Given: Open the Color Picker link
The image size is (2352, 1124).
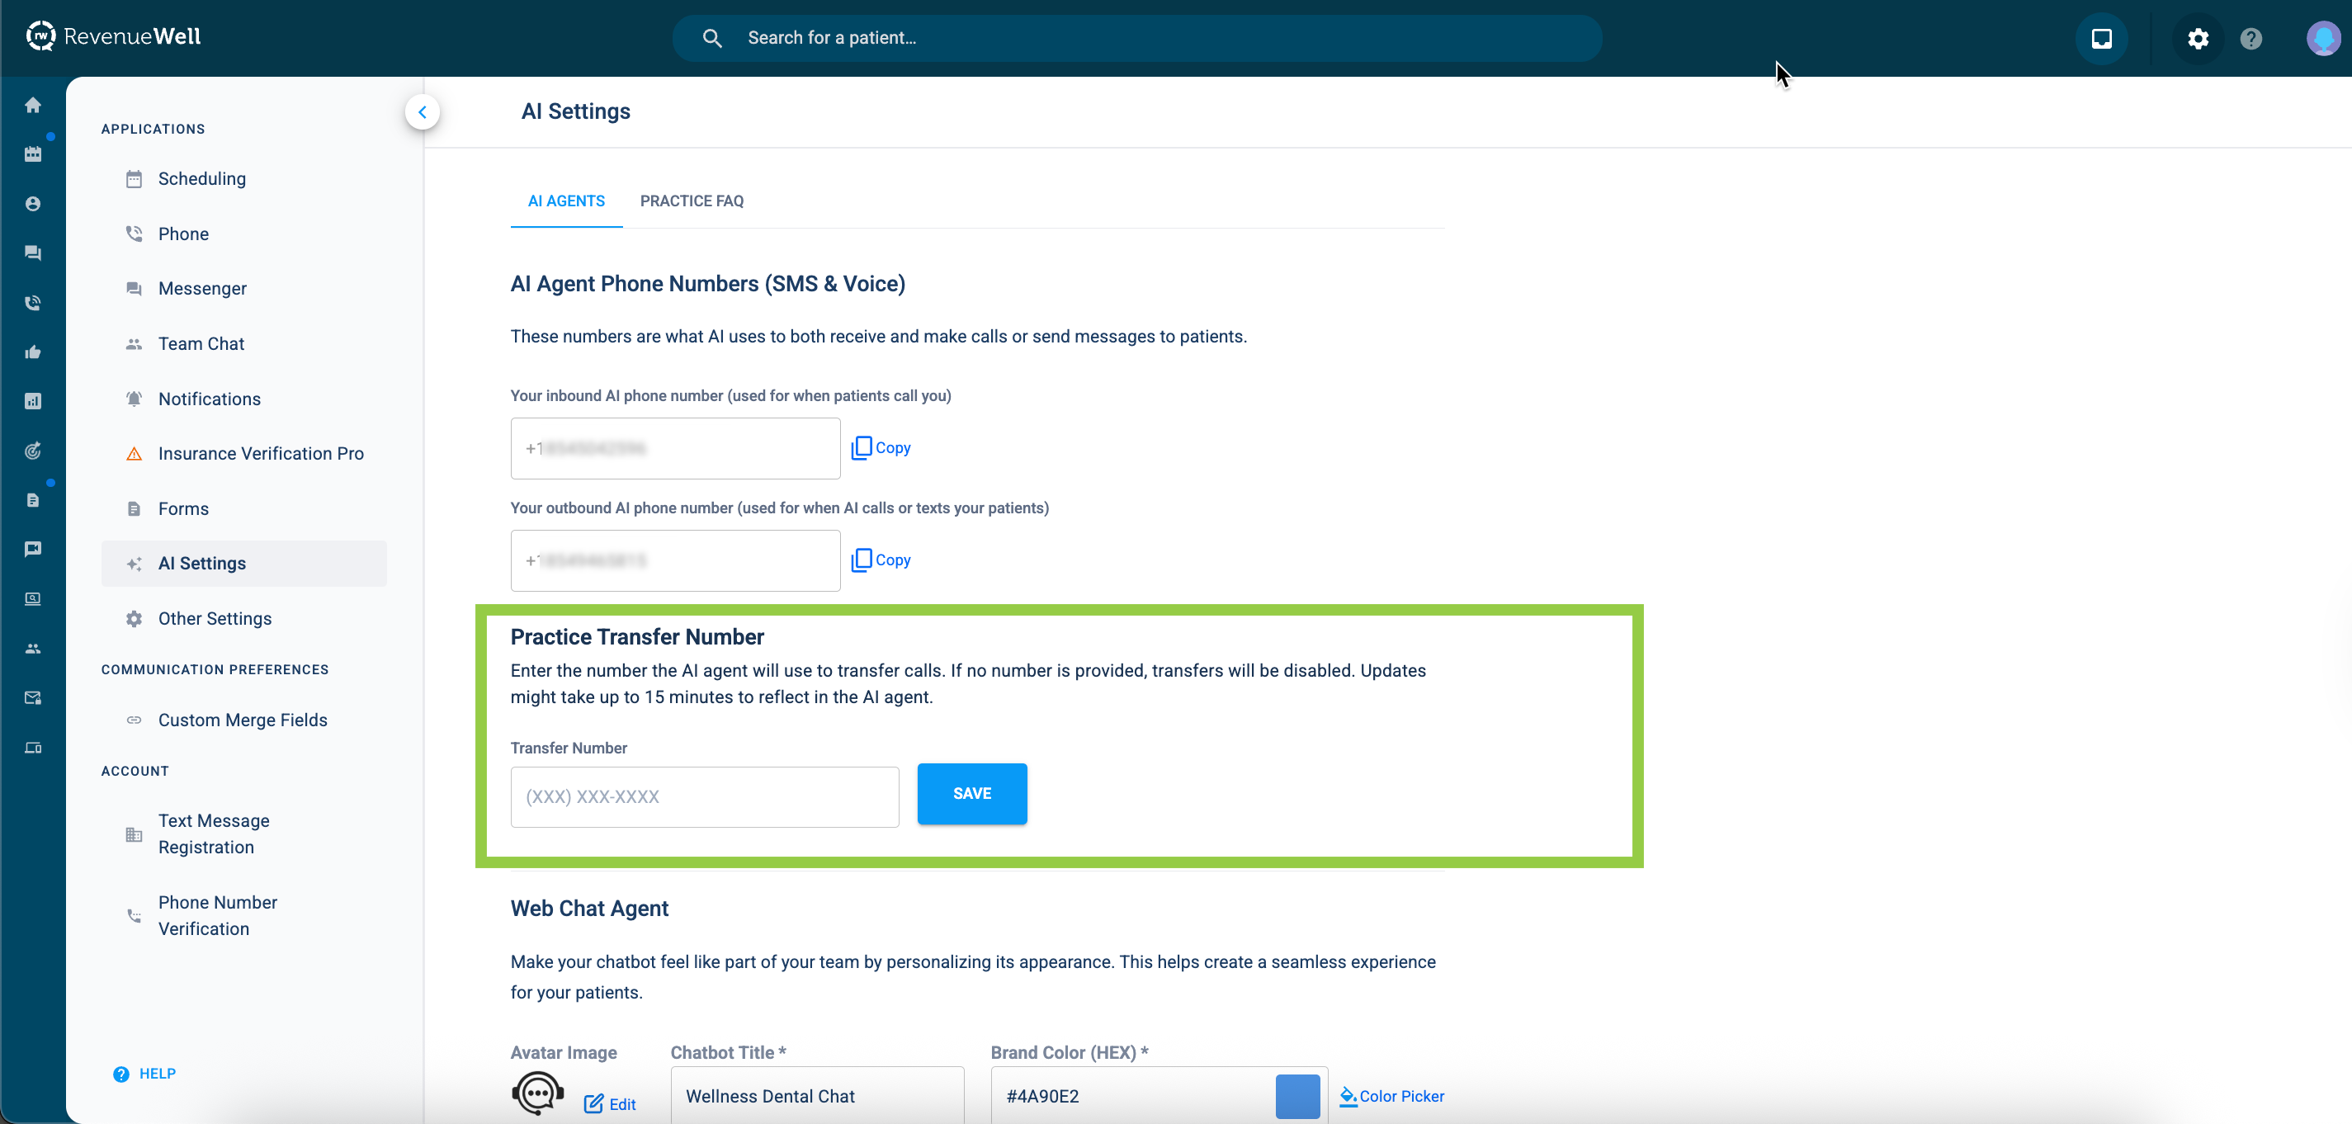Looking at the screenshot, I should [1391, 1096].
